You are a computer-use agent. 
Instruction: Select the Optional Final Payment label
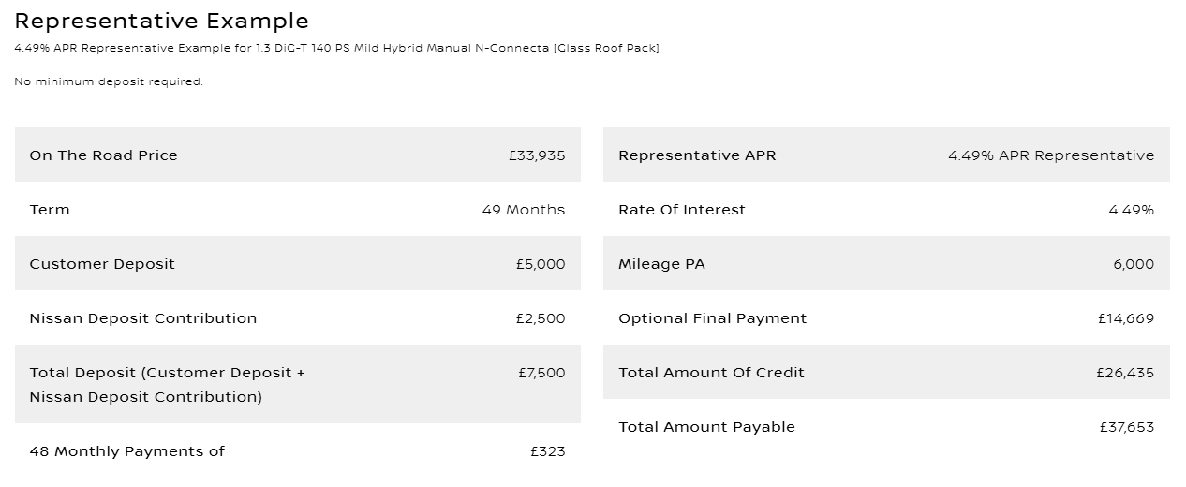pyautogui.click(x=712, y=318)
